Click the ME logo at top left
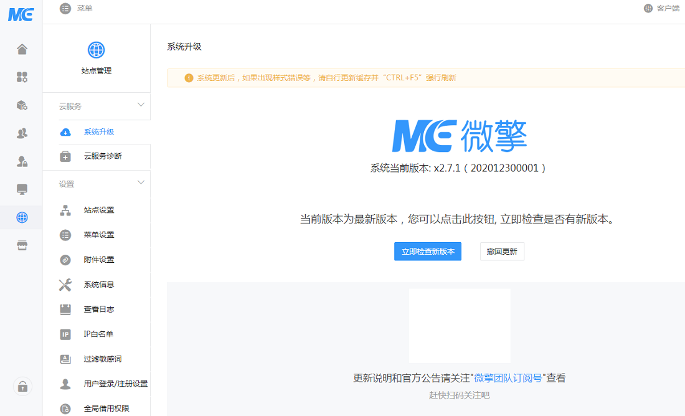Viewport: 685px width, 416px height. pyautogui.click(x=21, y=14)
